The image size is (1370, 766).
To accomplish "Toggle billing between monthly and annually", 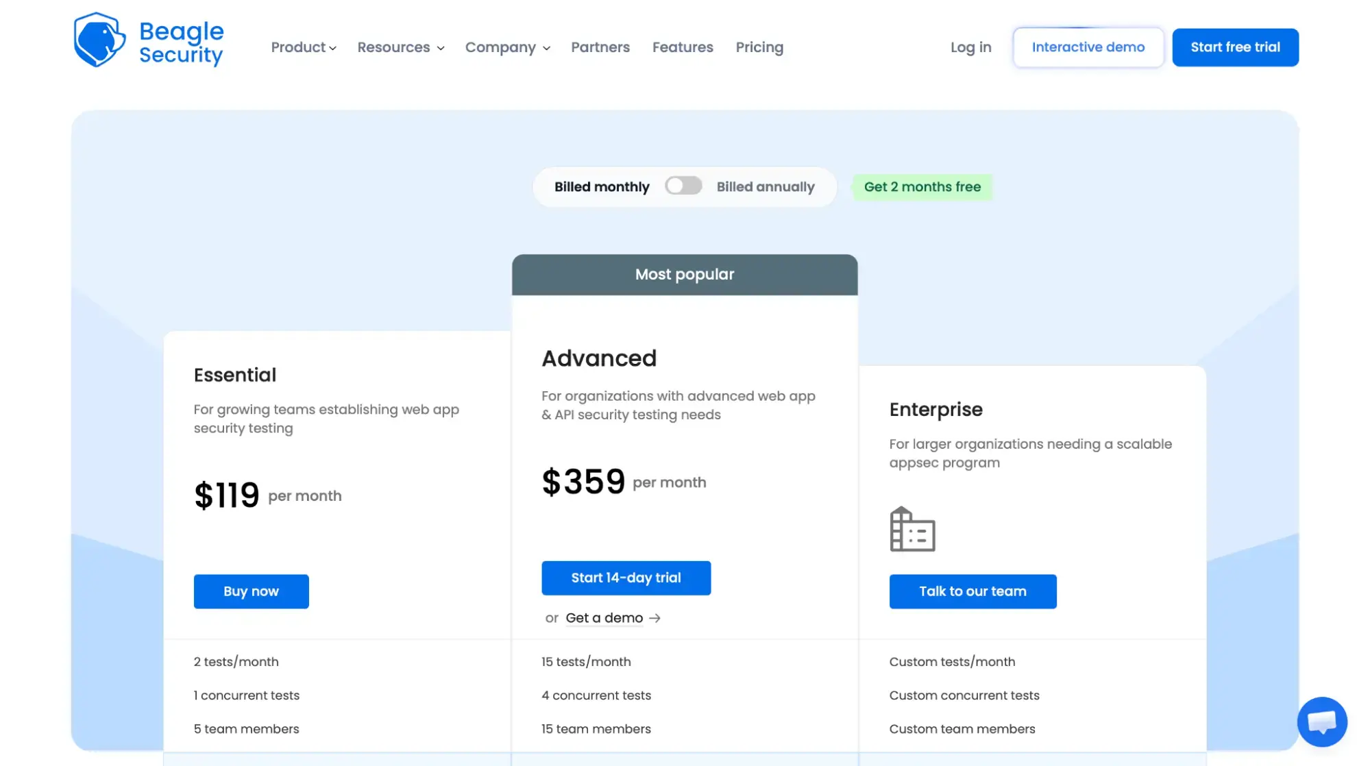I will tap(683, 186).
